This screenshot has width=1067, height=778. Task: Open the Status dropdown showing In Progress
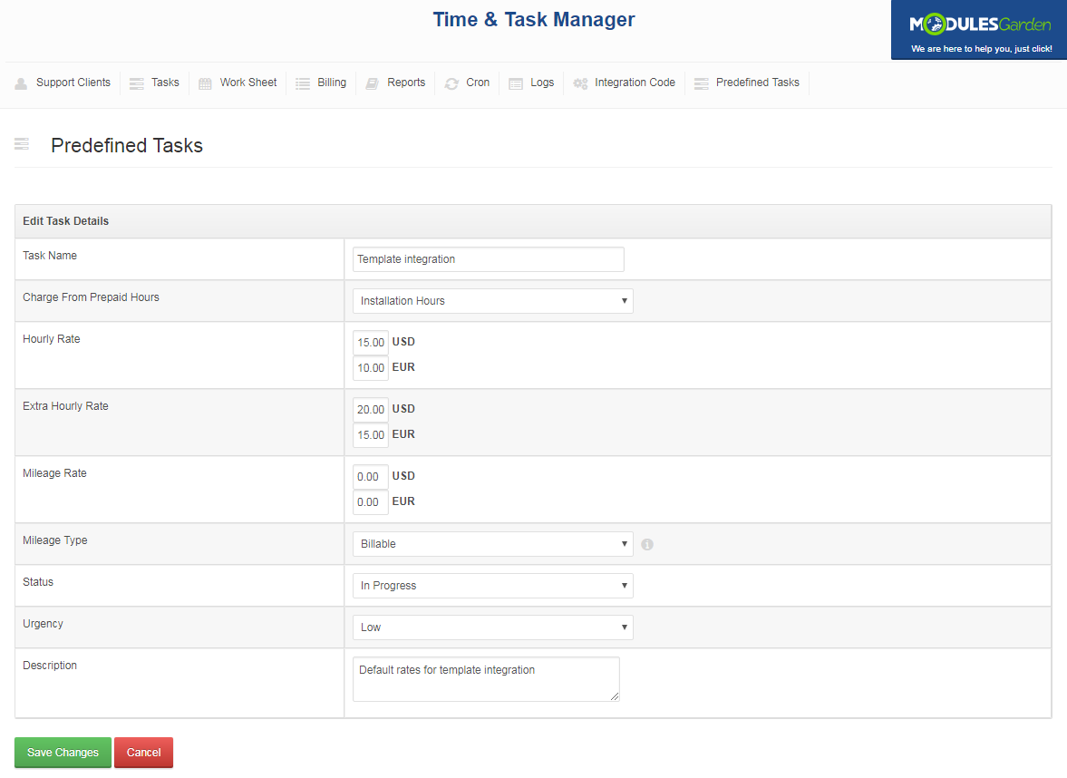pyautogui.click(x=492, y=585)
